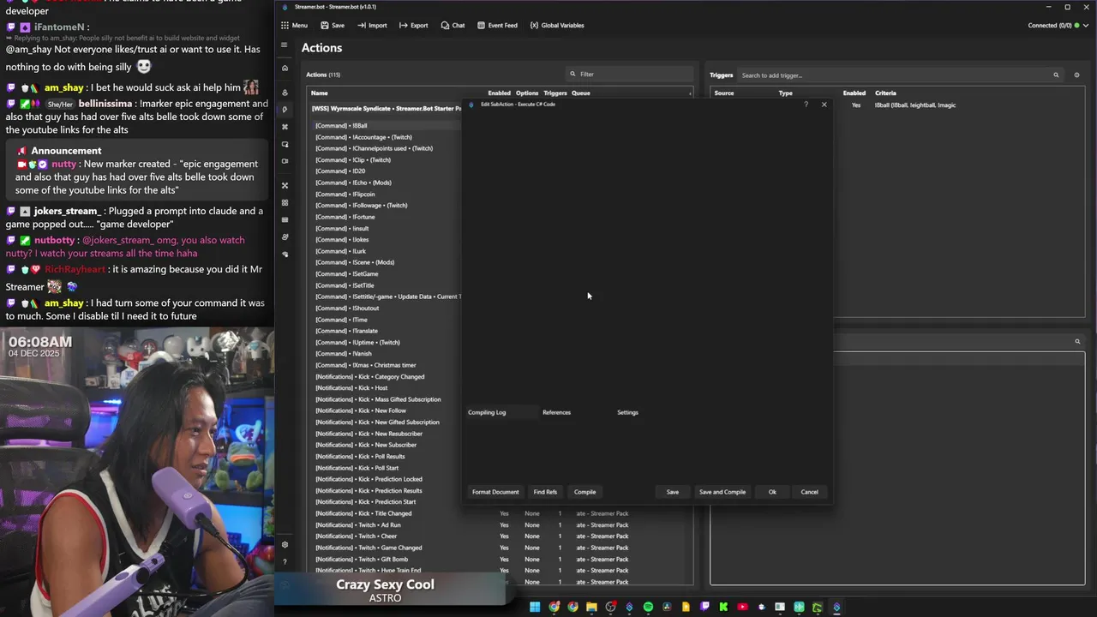Click triggers panel info icon
The height and width of the screenshot is (617, 1097).
point(1076,75)
